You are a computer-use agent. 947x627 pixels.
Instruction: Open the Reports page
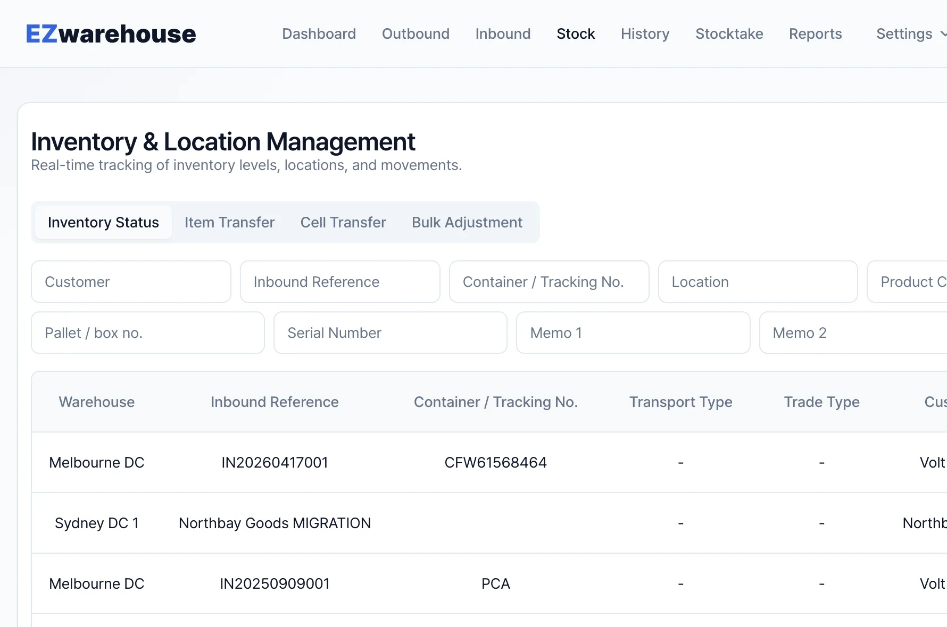[x=815, y=34]
